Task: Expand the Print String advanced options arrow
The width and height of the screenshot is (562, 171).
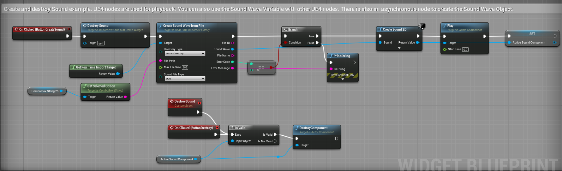Action: (343, 80)
